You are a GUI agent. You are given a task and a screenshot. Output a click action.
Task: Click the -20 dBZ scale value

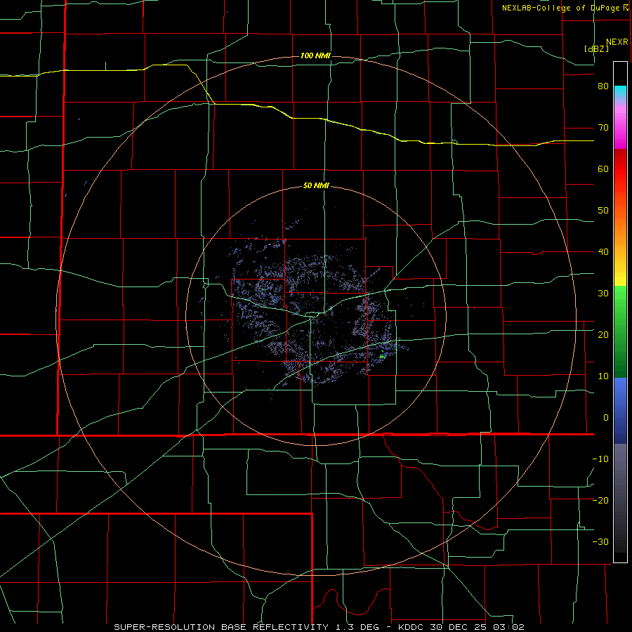click(x=600, y=501)
